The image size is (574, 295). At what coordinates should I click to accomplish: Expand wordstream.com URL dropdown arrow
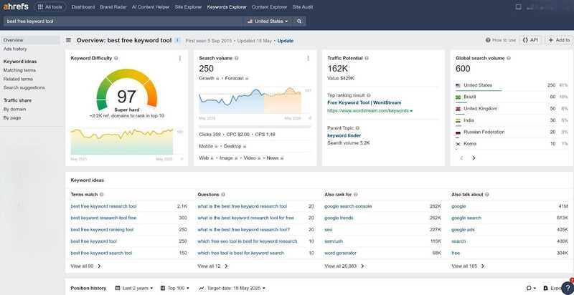pyautogui.click(x=411, y=111)
